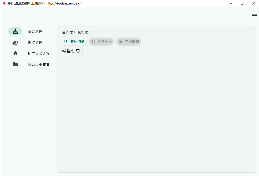Click the home icon for user directory migration
Viewport: 259px width, 176px height.
15,53
